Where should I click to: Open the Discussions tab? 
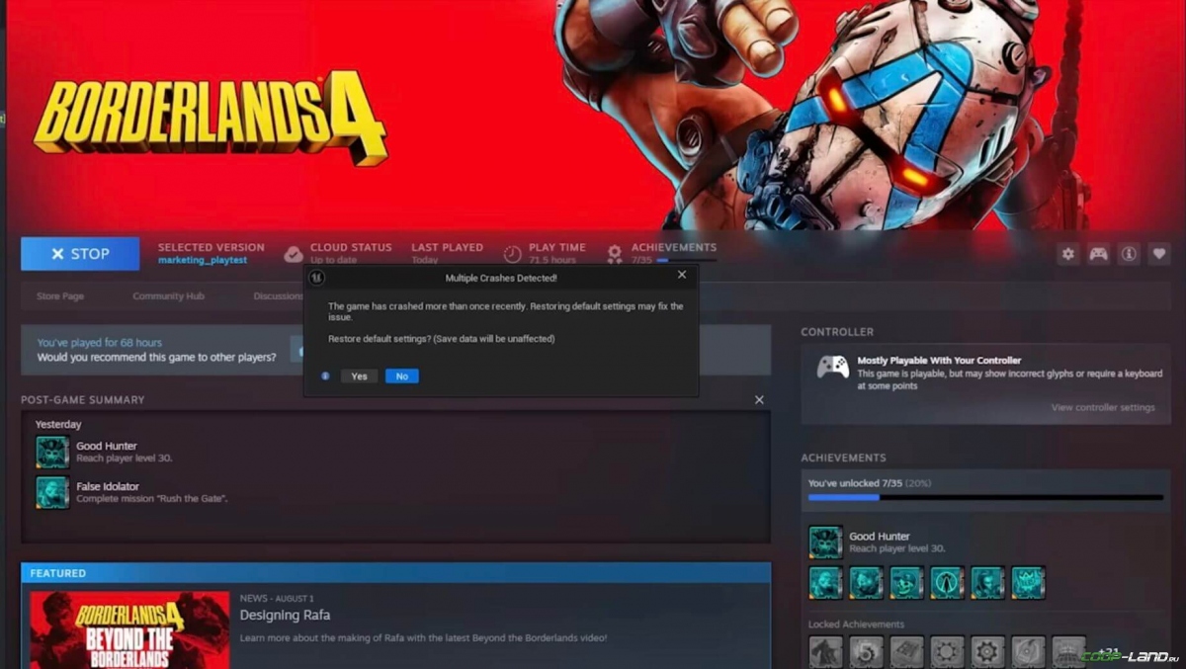277,295
